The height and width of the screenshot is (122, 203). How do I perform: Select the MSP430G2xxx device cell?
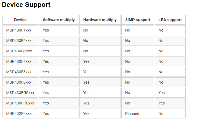pyautogui.click(x=19, y=51)
